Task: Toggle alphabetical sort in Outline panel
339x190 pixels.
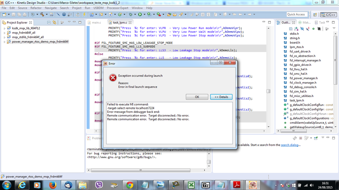Action: [296, 29]
